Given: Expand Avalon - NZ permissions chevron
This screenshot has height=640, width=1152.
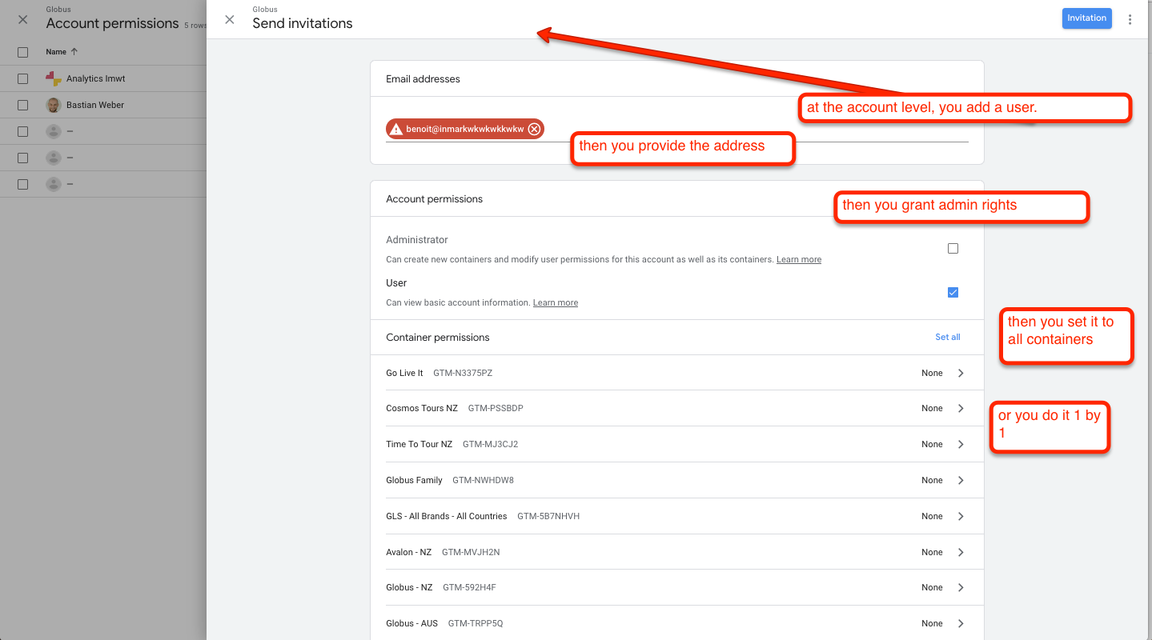Looking at the screenshot, I should pyautogui.click(x=961, y=552).
